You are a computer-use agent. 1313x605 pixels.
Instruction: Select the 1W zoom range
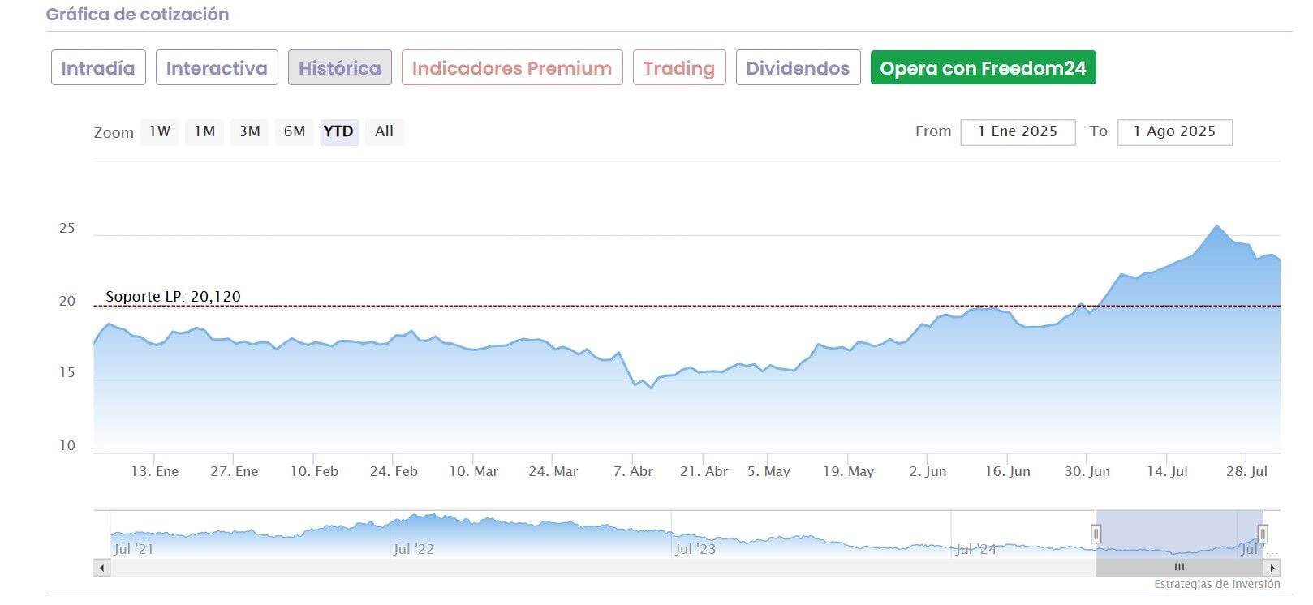click(x=160, y=131)
